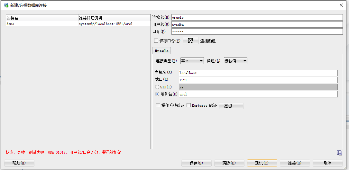Click the 服务名 field containing orcl
This screenshot has height=170, width=349.
tap(258, 94)
